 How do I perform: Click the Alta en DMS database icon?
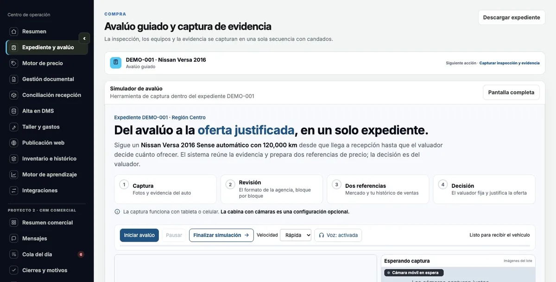pyautogui.click(x=13, y=111)
